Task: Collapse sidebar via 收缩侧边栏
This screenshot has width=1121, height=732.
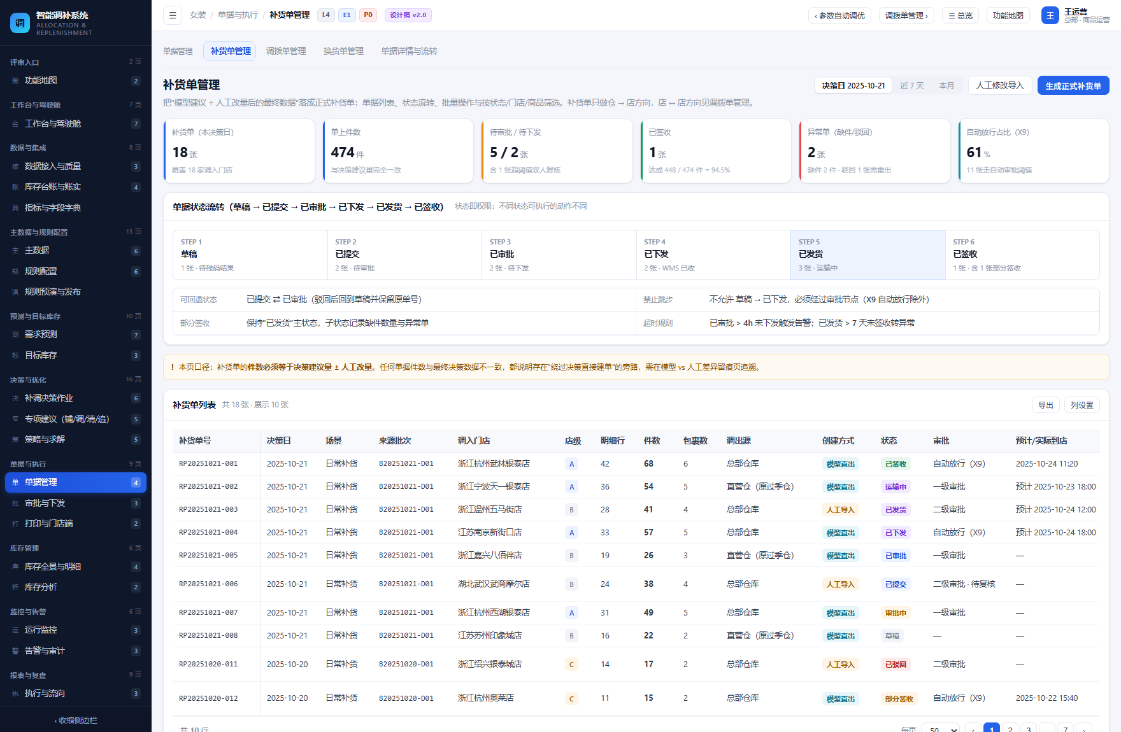Action: [76, 721]
